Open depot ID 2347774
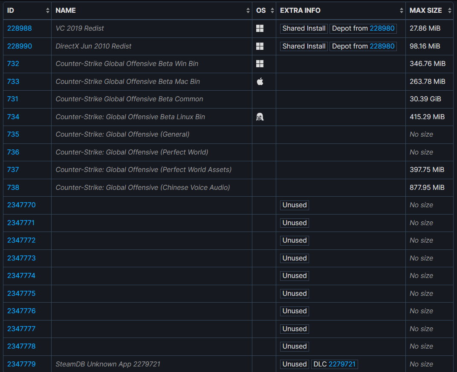The width and height of the screenshot is (457, 372). [21, 275]
